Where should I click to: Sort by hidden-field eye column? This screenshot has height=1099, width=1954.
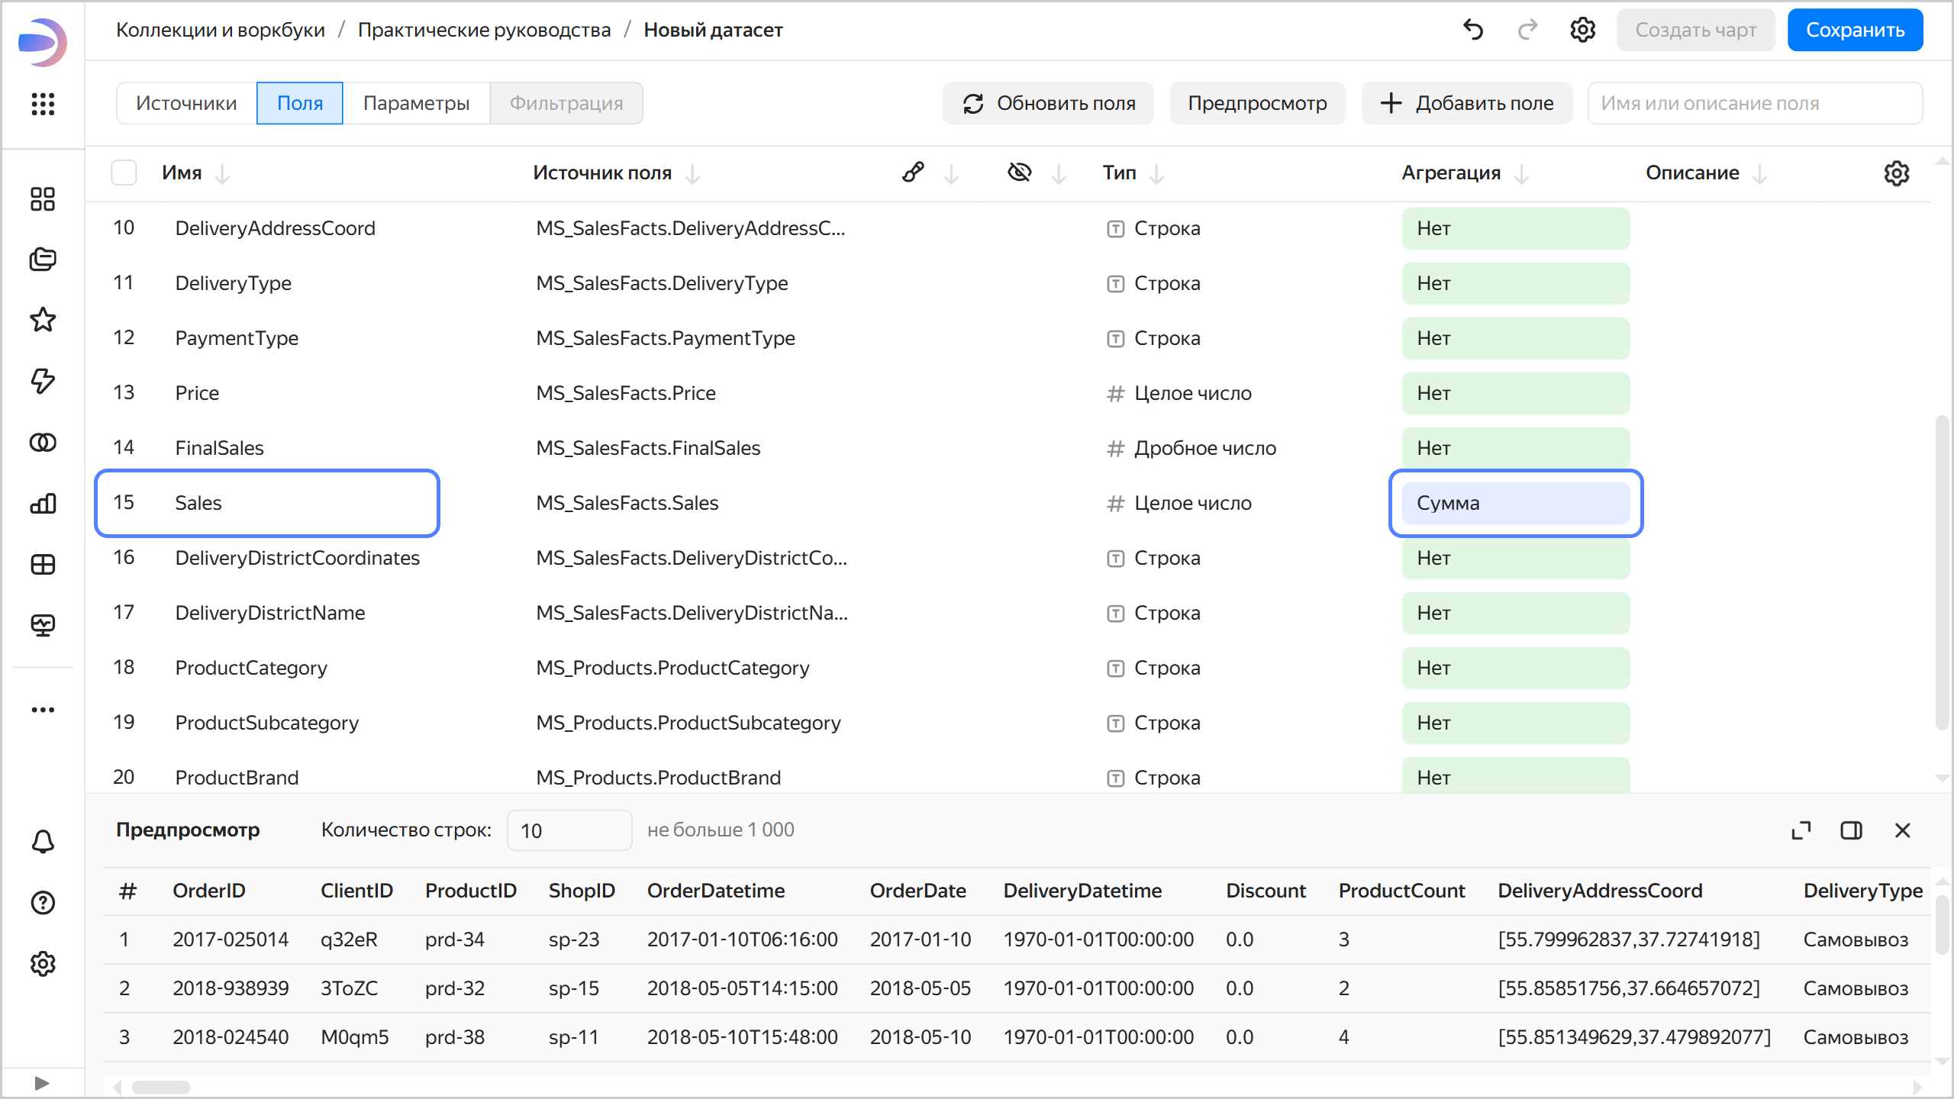[x=1020, y=173]
